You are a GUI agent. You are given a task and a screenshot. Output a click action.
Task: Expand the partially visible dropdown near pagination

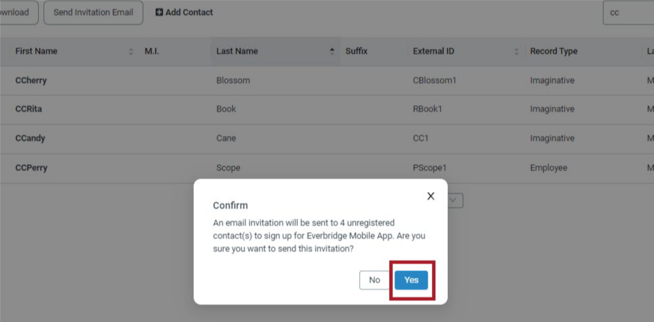tap(455, 201)
